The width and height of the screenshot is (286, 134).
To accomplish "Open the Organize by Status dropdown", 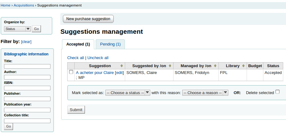I will pyautogui.click(x=17, y=29).
